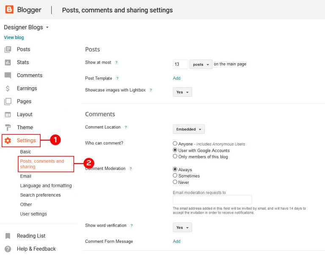Viewport: 325px width, 264px height.
Task: Open the Basic settings submenu item
Action: tap(25, 152)
